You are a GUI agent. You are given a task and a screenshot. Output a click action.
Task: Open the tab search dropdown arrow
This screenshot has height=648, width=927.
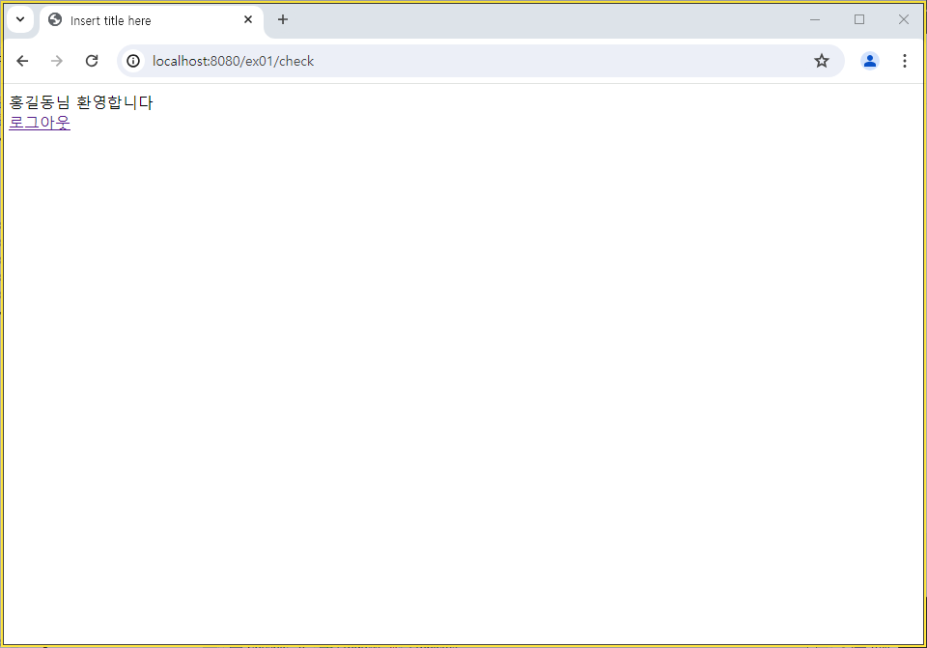tap(20, 19)
